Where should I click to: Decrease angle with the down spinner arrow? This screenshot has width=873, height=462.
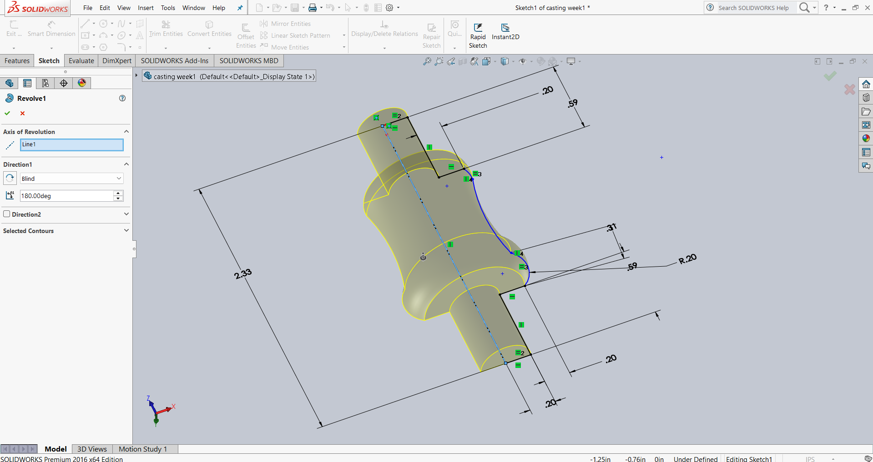[118, 199]
